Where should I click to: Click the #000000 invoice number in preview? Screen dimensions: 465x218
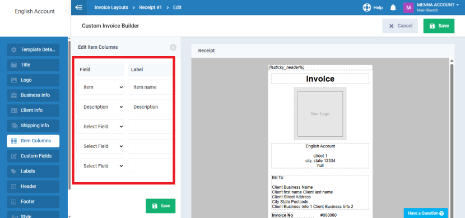pyautogui.click(x=328, y=215)
